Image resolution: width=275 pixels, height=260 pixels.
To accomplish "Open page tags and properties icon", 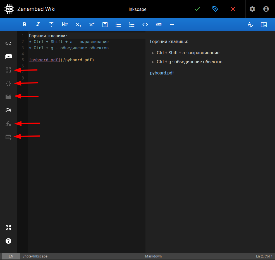I will (215, 9).
